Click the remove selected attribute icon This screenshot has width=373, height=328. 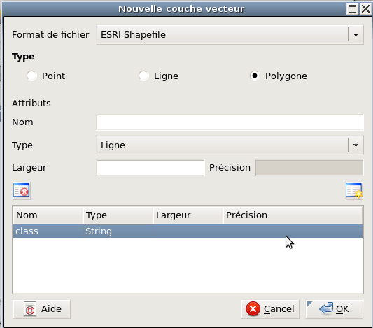(x=22, y=190)
